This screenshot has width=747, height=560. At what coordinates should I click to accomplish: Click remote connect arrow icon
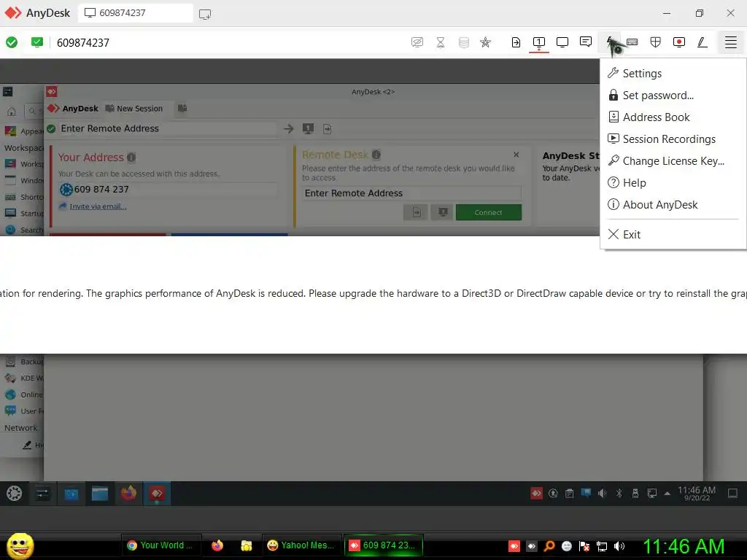[289, 128]
